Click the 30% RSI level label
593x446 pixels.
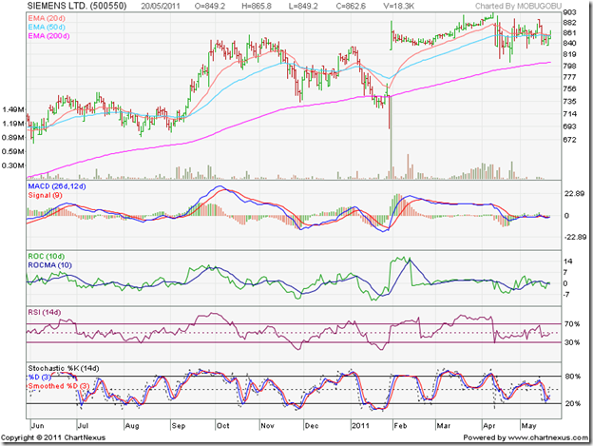[572, 342]
